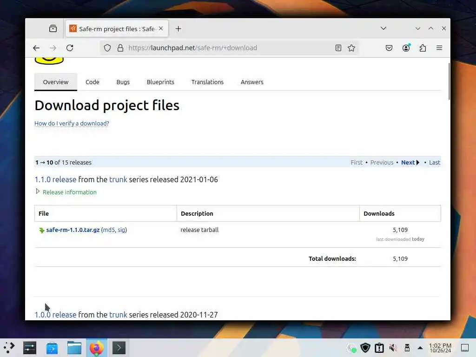Switch to the Answers tab
The image size is (476, 357).
tap(252, 82)
